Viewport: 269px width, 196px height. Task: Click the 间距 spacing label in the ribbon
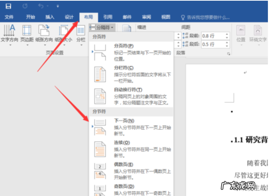click(x=186, y=27)
